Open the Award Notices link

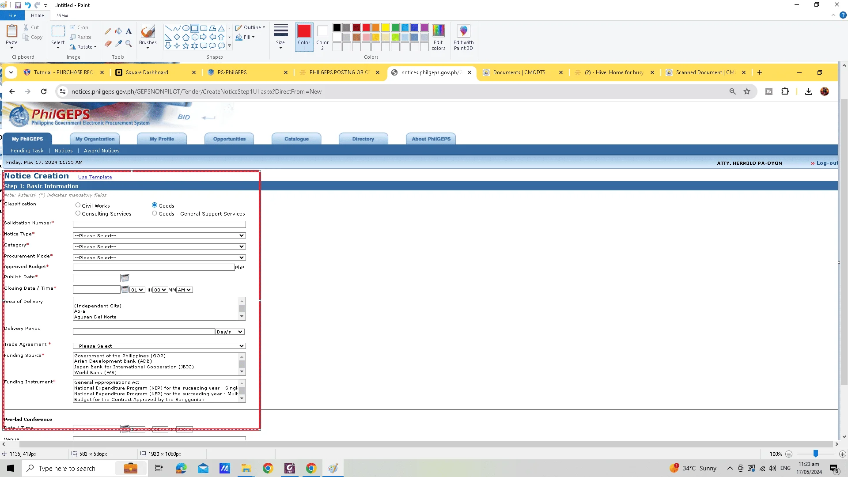tap(102, 151)
